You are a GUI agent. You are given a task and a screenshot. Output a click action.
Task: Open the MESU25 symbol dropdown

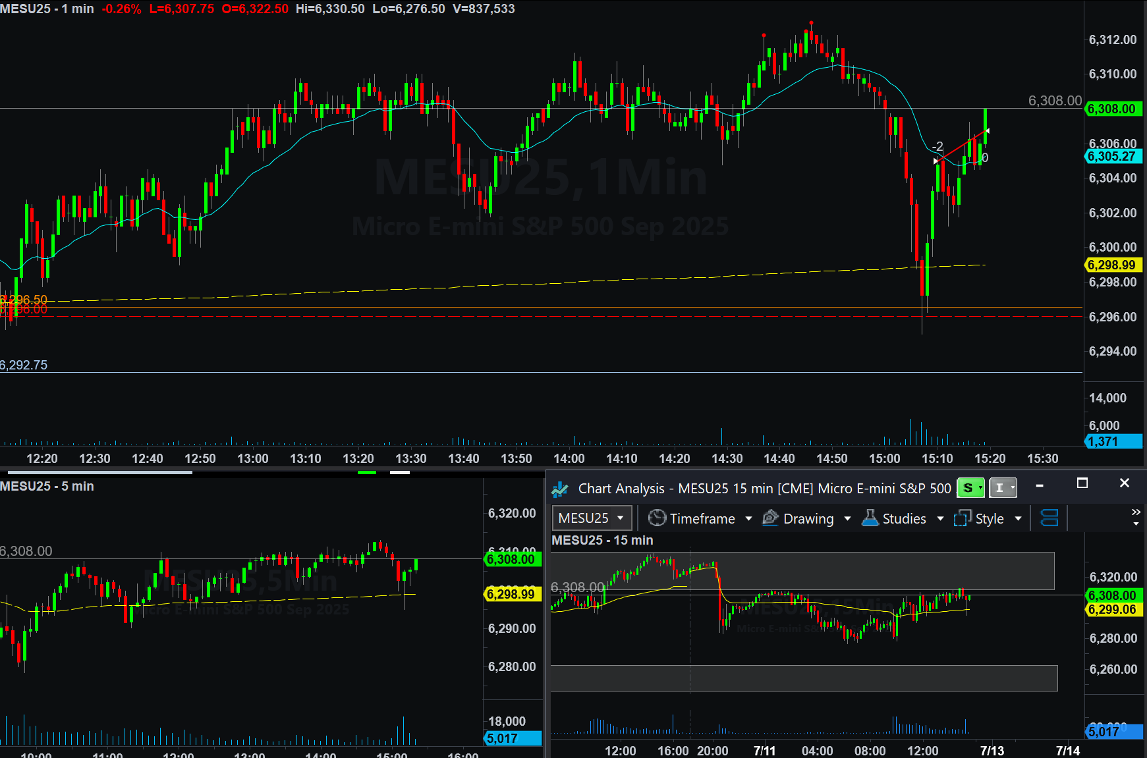[592, 518]
